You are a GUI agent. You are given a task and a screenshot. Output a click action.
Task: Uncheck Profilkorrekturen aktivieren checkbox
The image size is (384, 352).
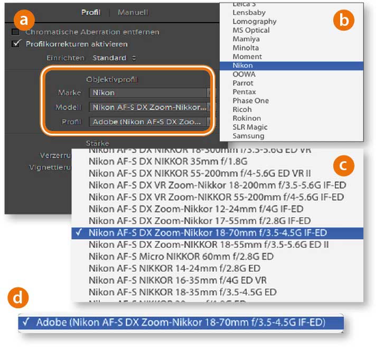(16, 44)
